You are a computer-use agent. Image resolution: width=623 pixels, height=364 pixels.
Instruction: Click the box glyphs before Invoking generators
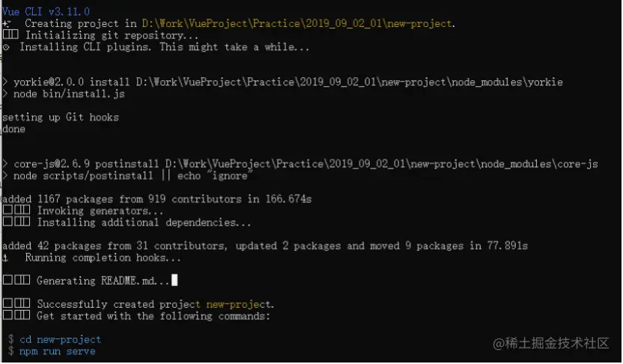16,210
